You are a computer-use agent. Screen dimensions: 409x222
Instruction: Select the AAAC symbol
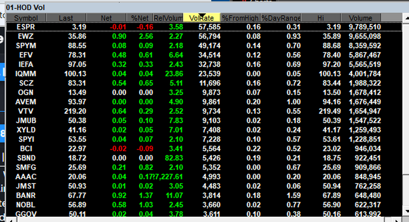[26, 177]
